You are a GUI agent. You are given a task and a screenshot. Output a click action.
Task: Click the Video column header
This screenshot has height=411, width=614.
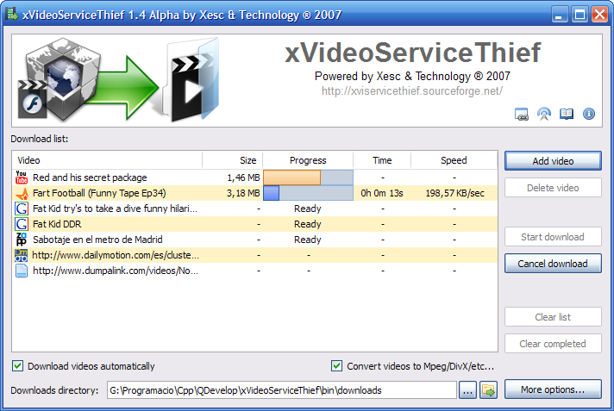(107, 160)
